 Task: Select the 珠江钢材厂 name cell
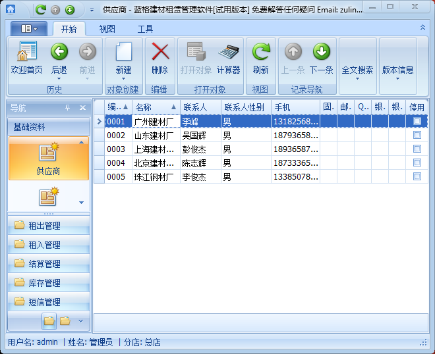click(156, 177)
